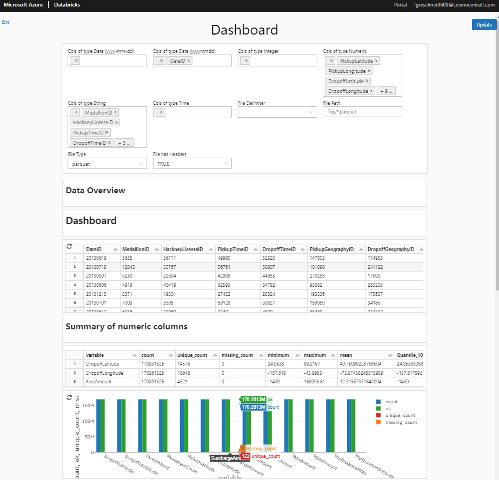Sort by PickupTimeID column arrow
499x480 pixels.
(x=256, y=249)
